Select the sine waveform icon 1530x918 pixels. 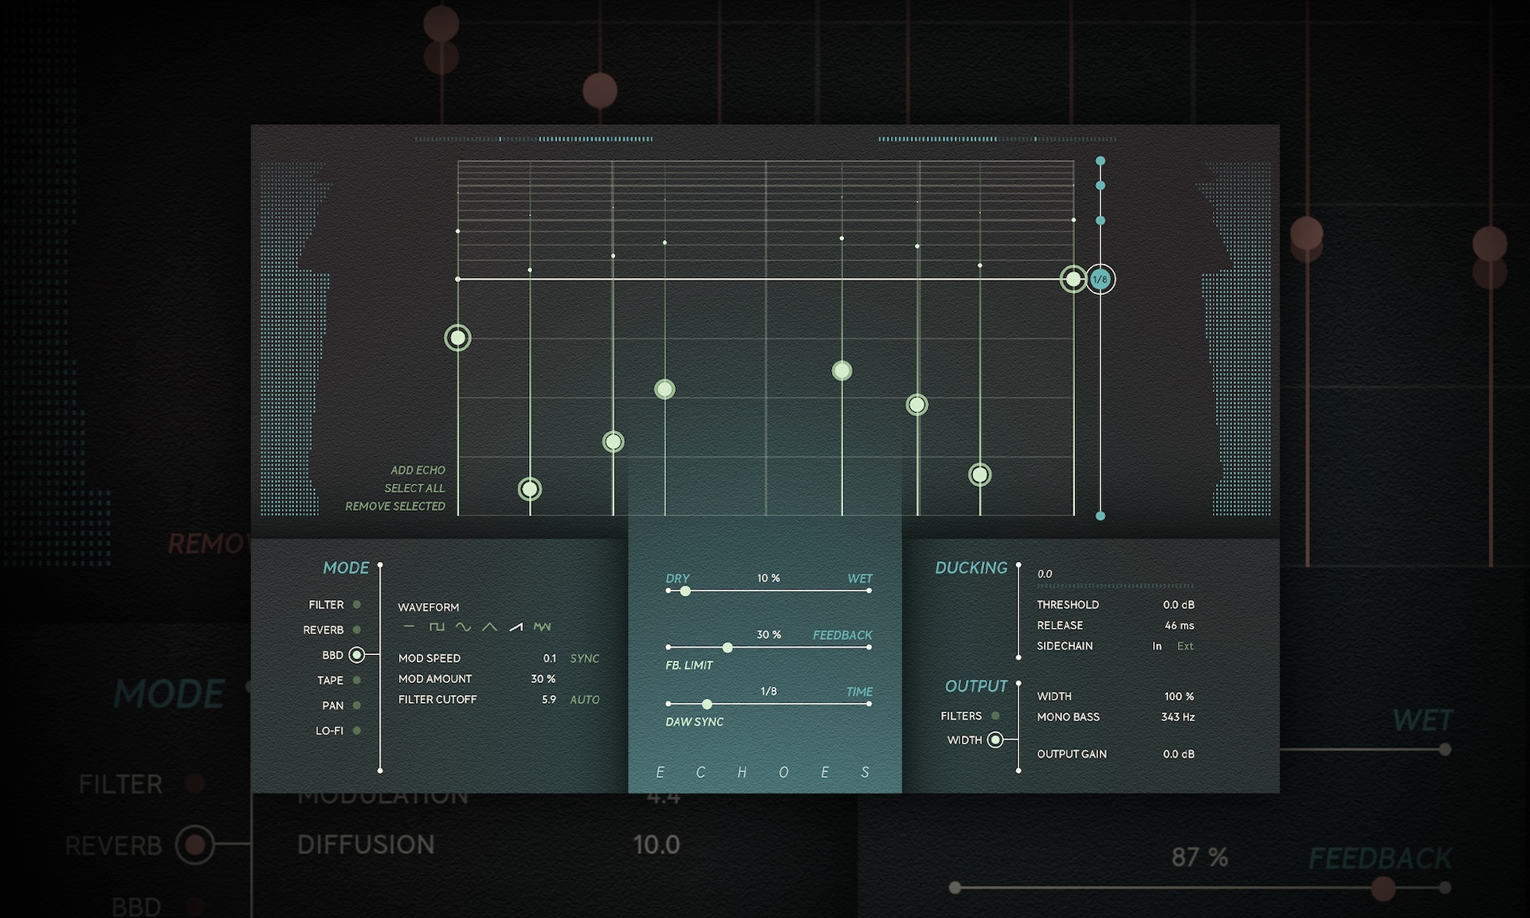pos(463,627)
